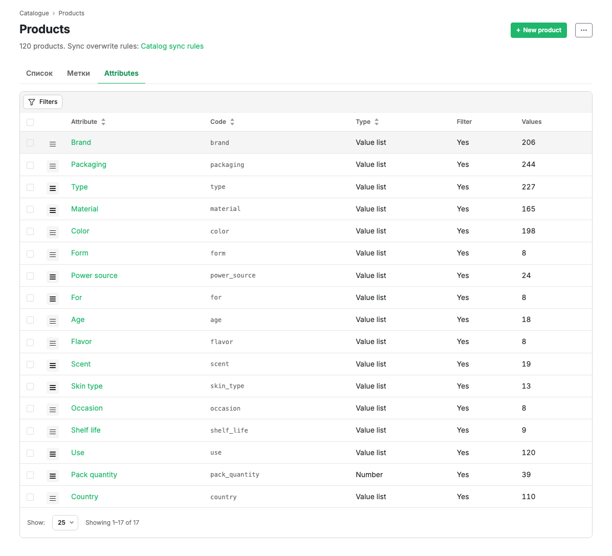Click the Values column header
This screenshot has width=612, height=556.
point(532,122)
